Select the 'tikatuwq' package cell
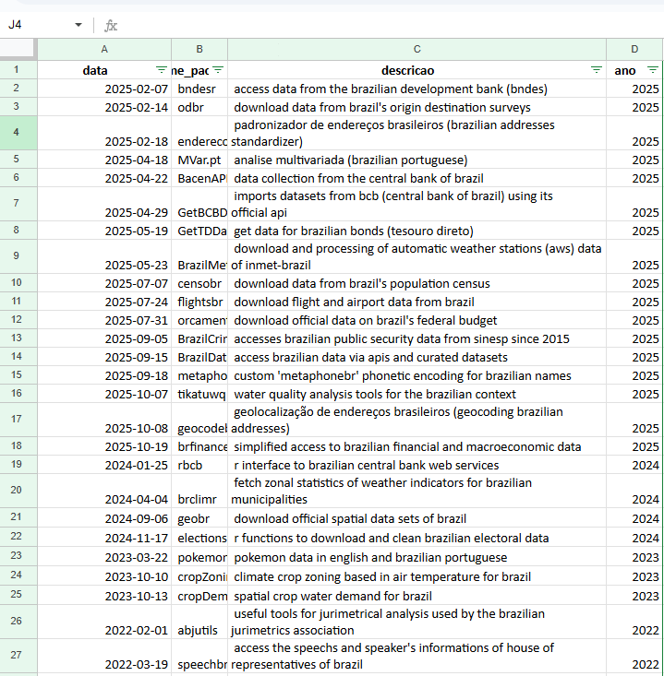664x676 pixels. 199,394
